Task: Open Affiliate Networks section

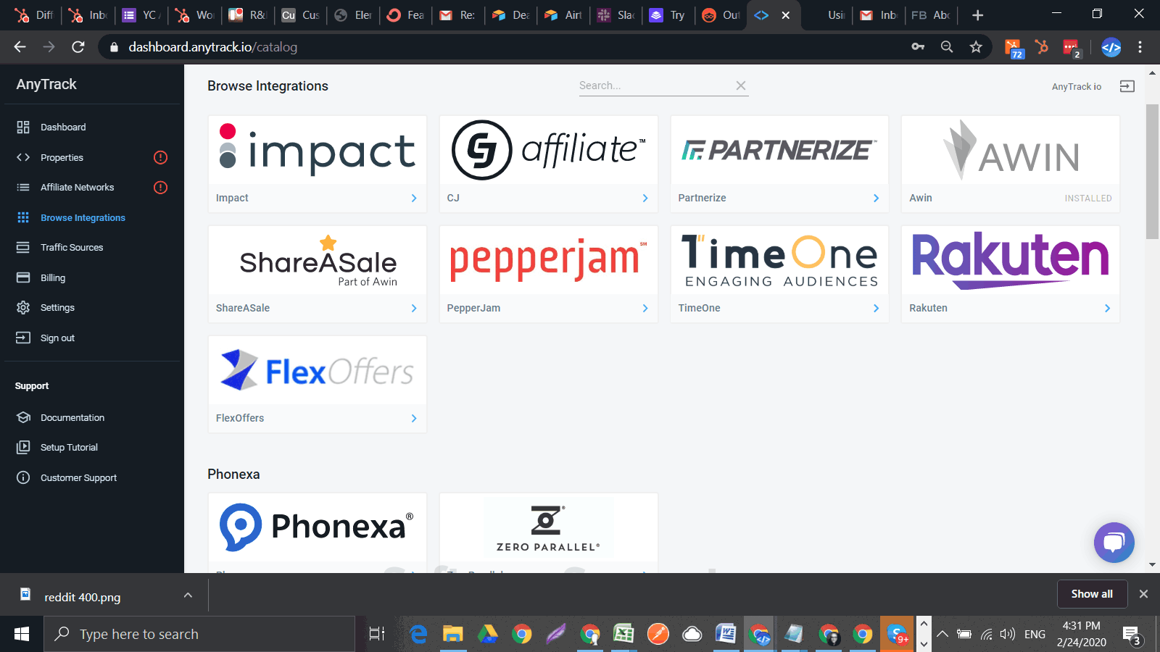Action: (x=77, y=187)
